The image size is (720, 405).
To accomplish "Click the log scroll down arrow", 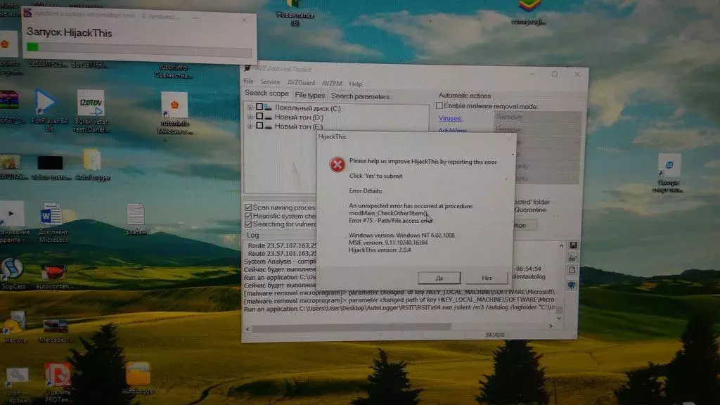I will click(559, 318).
